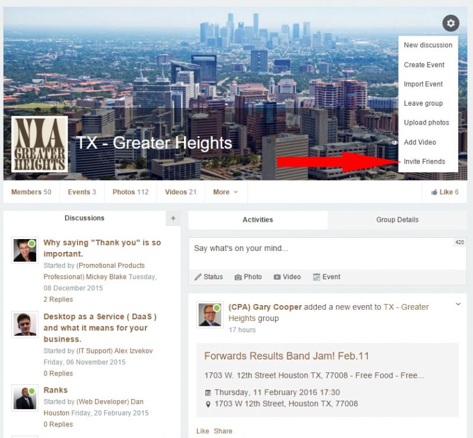Open Dan Houston's avatar
The image size is (473, 438).
pyautogui.click(x=25, y=398)
